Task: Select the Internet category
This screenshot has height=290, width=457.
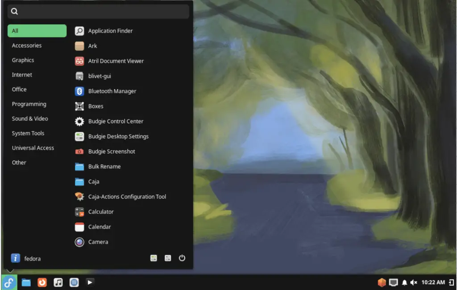Action: (37, 75)
